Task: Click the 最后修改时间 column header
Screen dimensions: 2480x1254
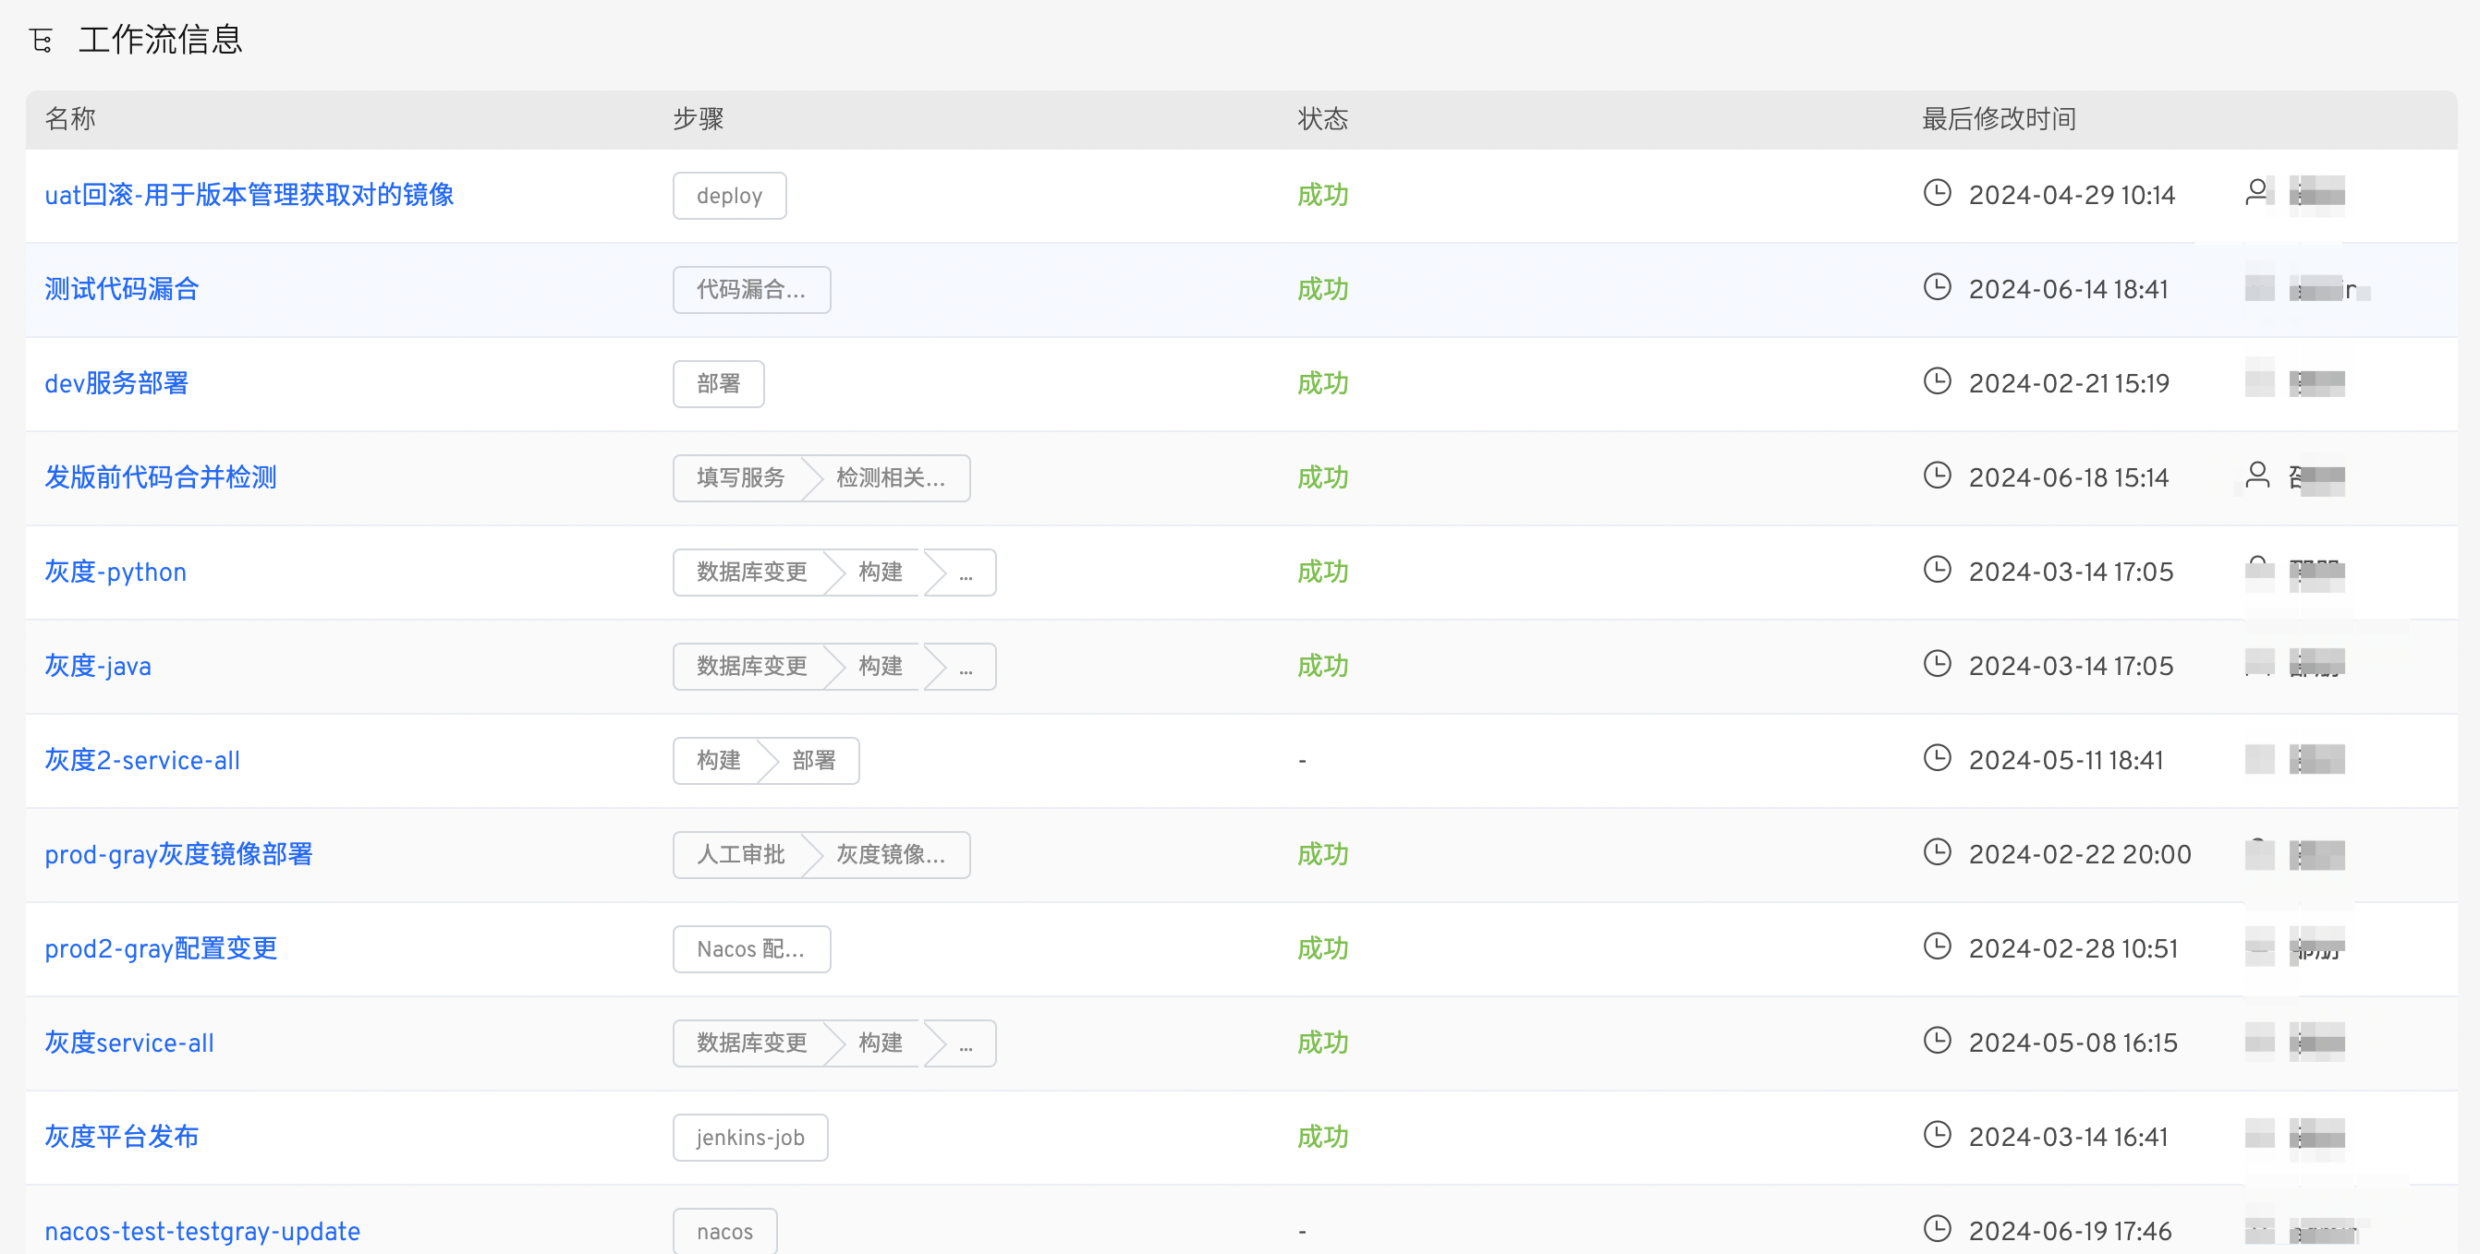Action: pyautogui.click(x=1998, y=119)
